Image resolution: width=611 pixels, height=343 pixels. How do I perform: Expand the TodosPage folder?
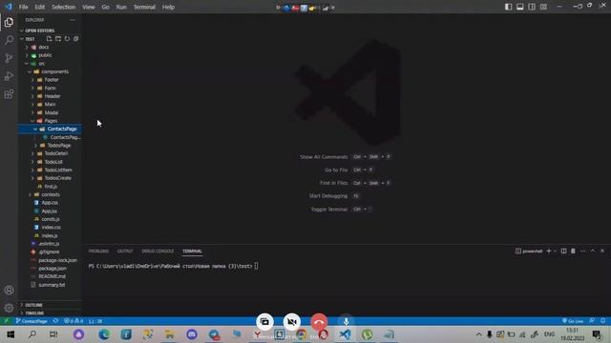pyautogui.click(x=50, y=146)
